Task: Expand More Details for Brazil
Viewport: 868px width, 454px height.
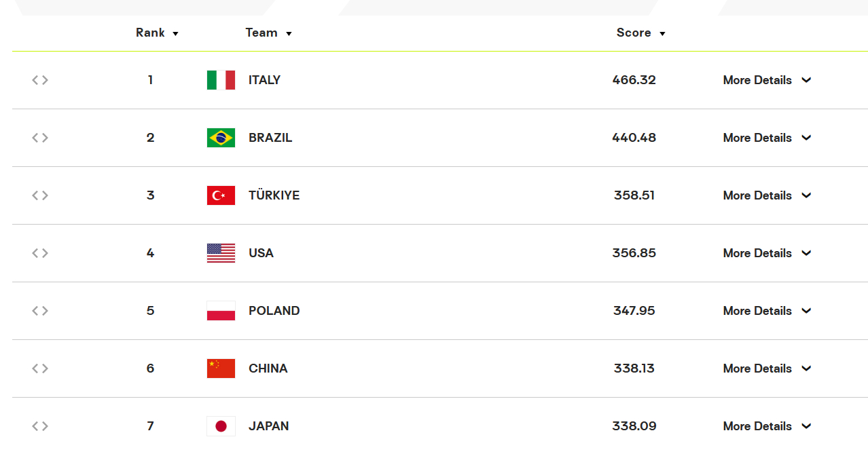Action: (x=767, y=138)
